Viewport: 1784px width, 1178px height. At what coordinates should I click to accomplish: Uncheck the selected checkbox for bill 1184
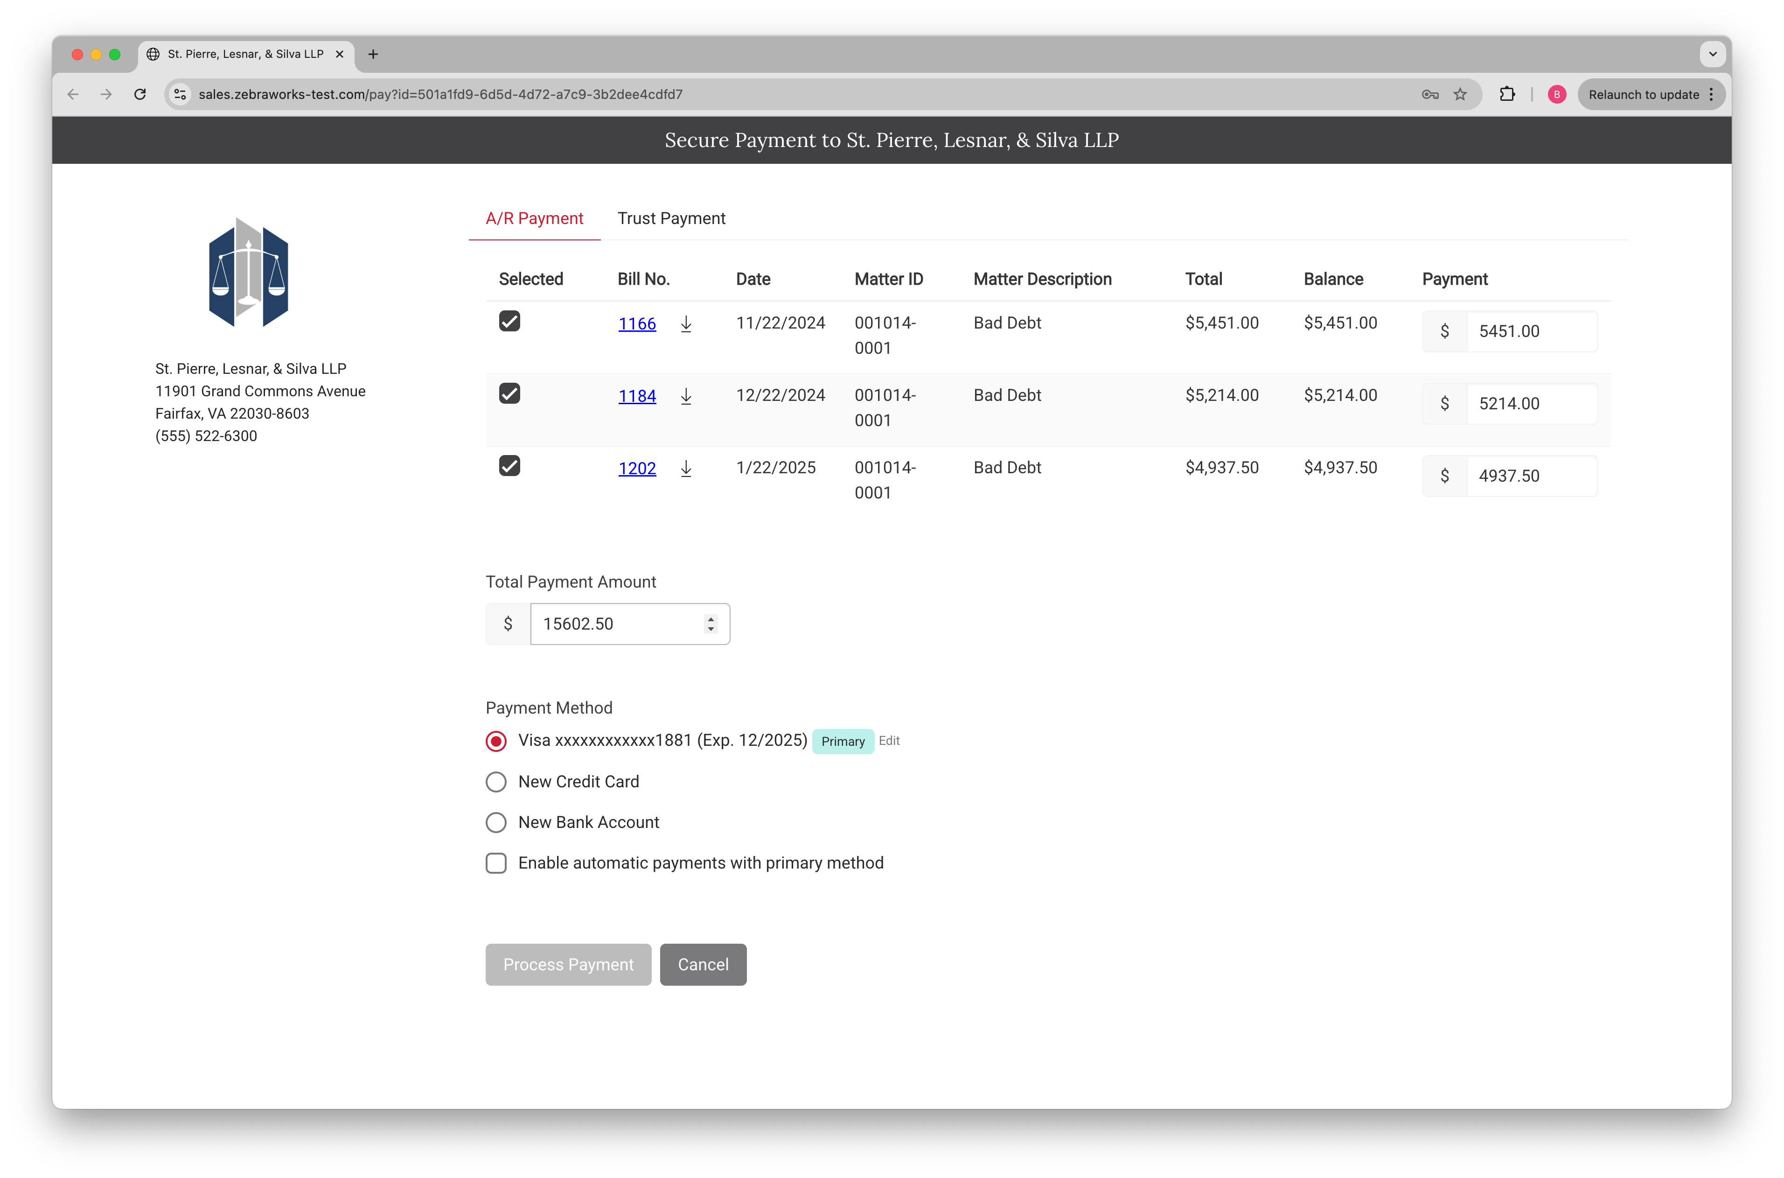tap(510, 393)
